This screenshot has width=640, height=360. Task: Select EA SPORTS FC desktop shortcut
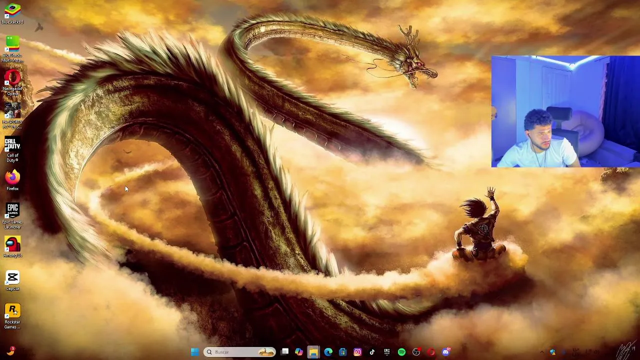point(12,116)
